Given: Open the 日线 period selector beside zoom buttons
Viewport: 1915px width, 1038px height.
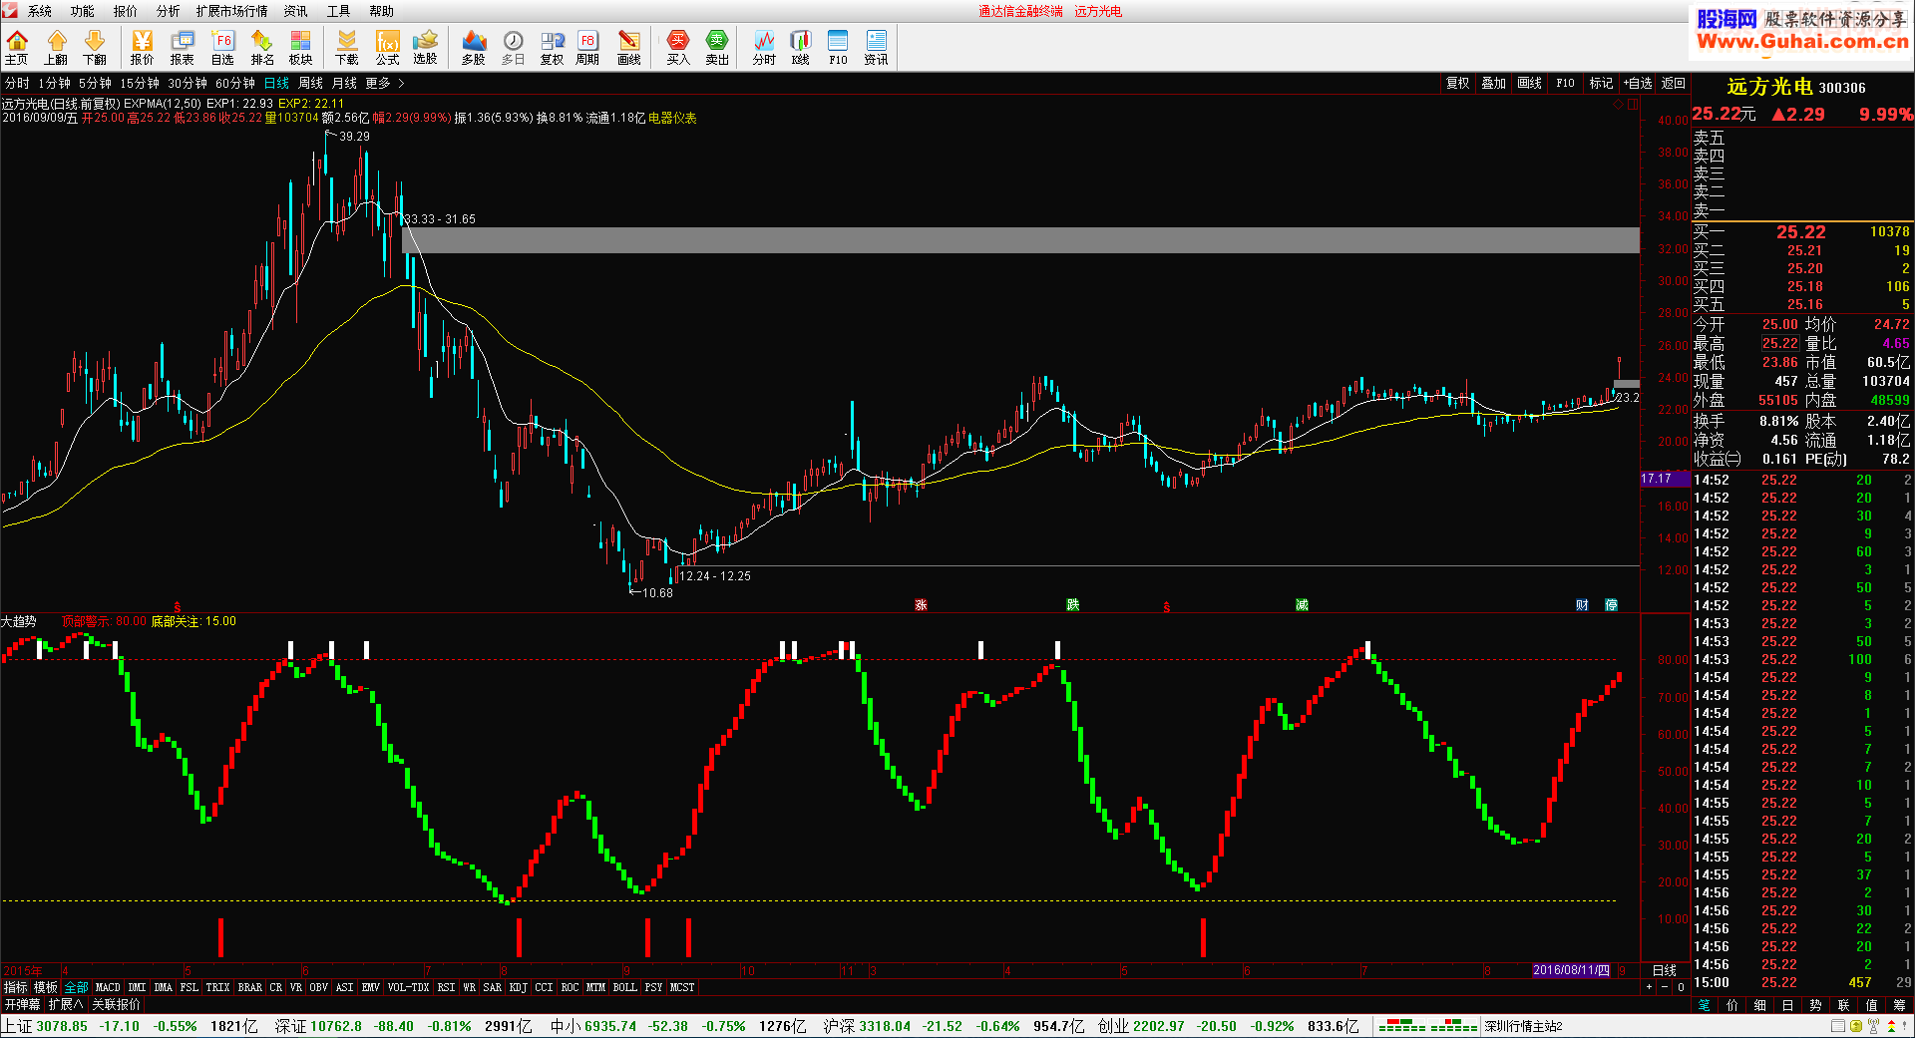Looking at the screenshot, I should coord(1665,970).
